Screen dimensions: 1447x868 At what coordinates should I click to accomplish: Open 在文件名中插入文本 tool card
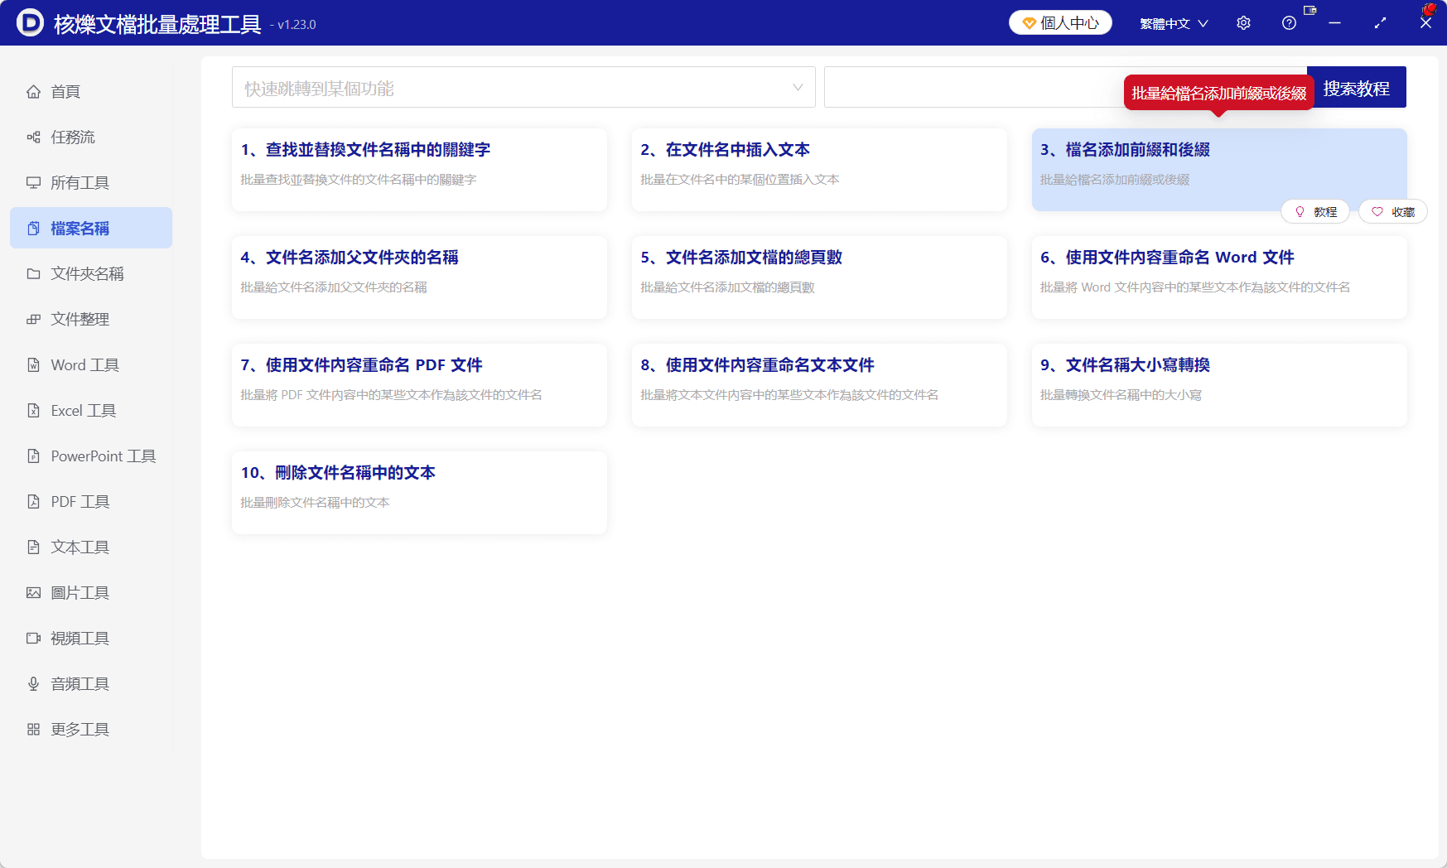(x=819, y=170)
